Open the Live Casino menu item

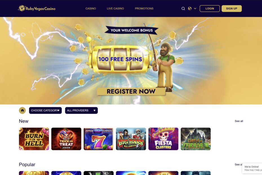coord(115,8)
